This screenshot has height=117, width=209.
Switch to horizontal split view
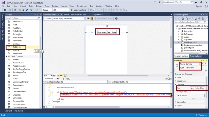tap(168, 79)
